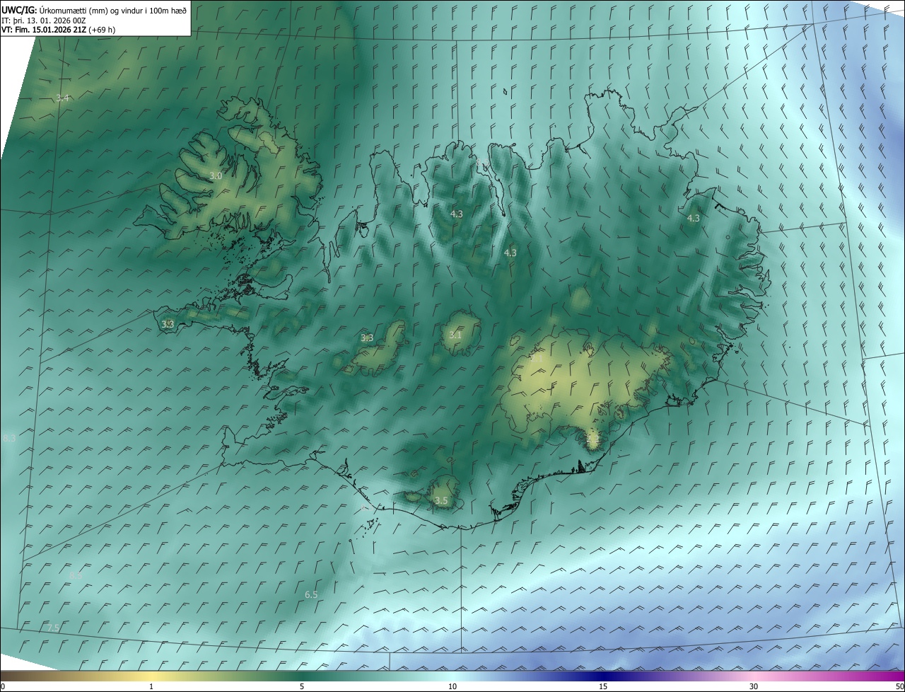
Task: Click the Grímsey island outline north of Iceland
Action: [506, 91]
